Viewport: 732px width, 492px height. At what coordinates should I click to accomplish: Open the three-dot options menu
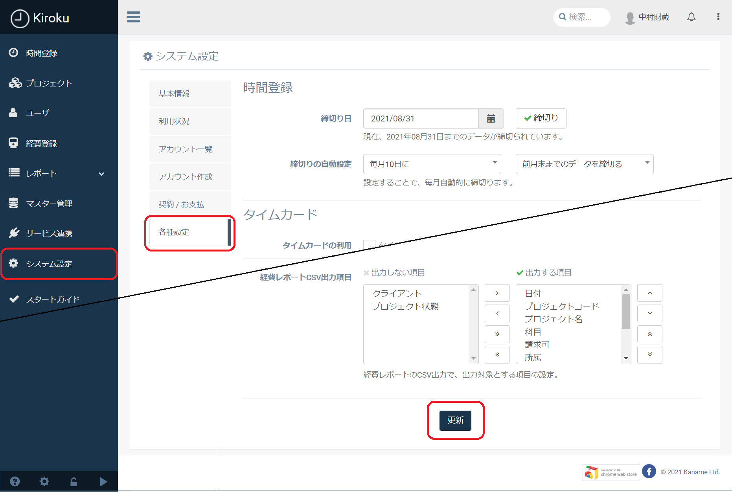(718, 17)
